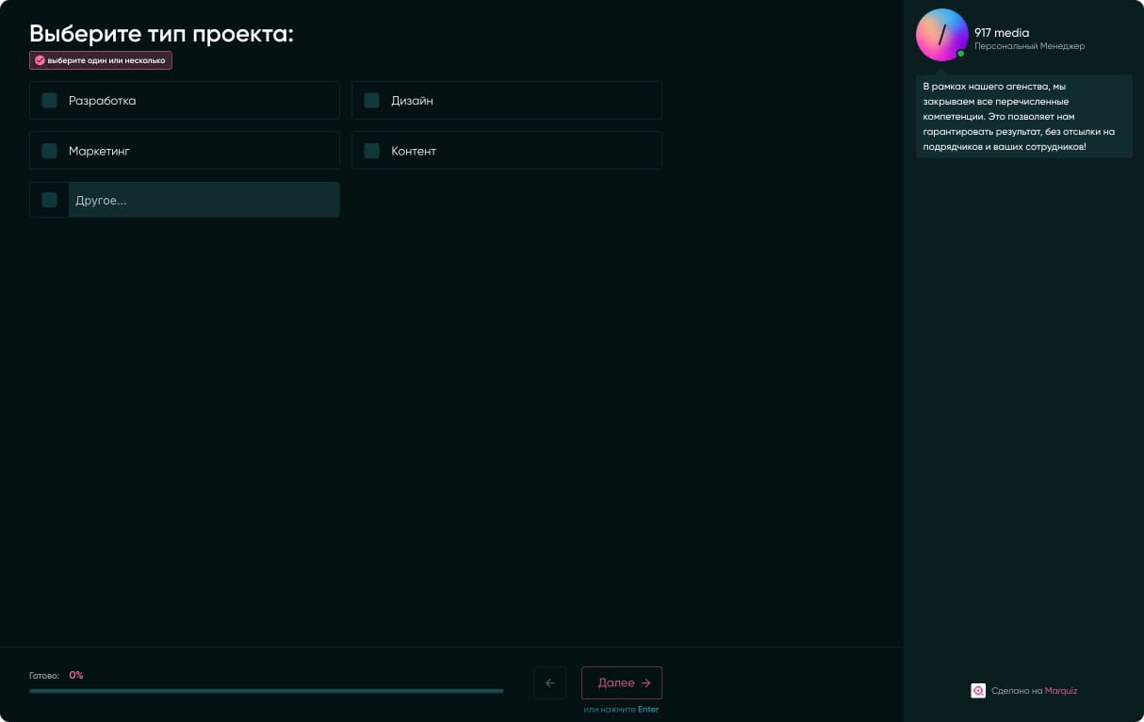Click the green online status dot on avatar
The image size is (1144, 722).
tap(960, 54)
